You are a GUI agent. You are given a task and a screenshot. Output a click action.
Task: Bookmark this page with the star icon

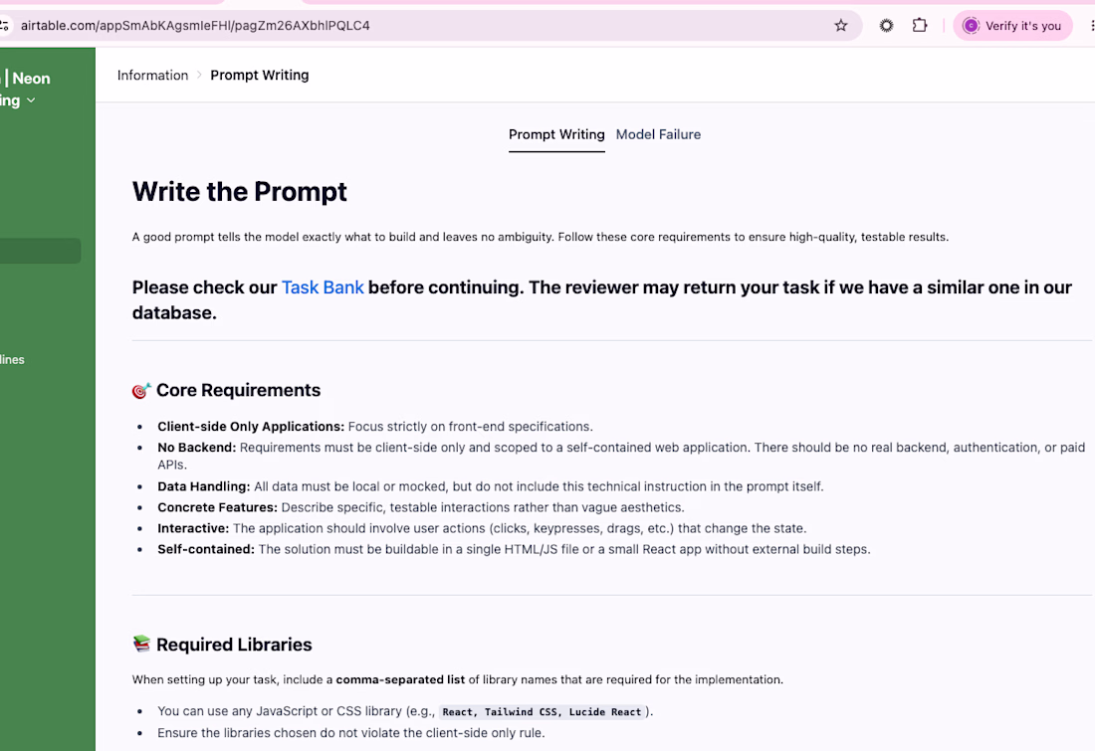coord(841,26)
